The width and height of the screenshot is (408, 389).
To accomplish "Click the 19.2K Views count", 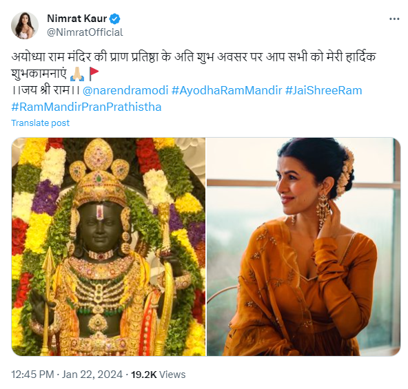I will [158, 375].
